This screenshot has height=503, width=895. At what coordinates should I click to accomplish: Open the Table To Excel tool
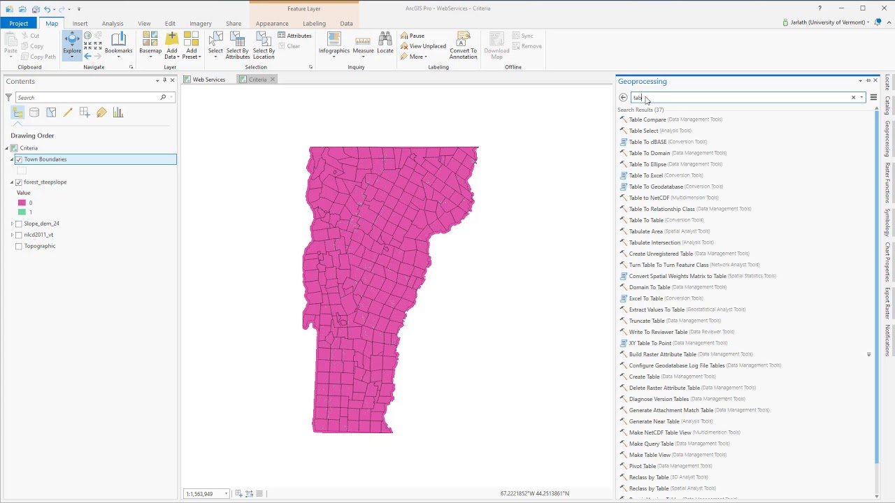(x=645, y=175)
